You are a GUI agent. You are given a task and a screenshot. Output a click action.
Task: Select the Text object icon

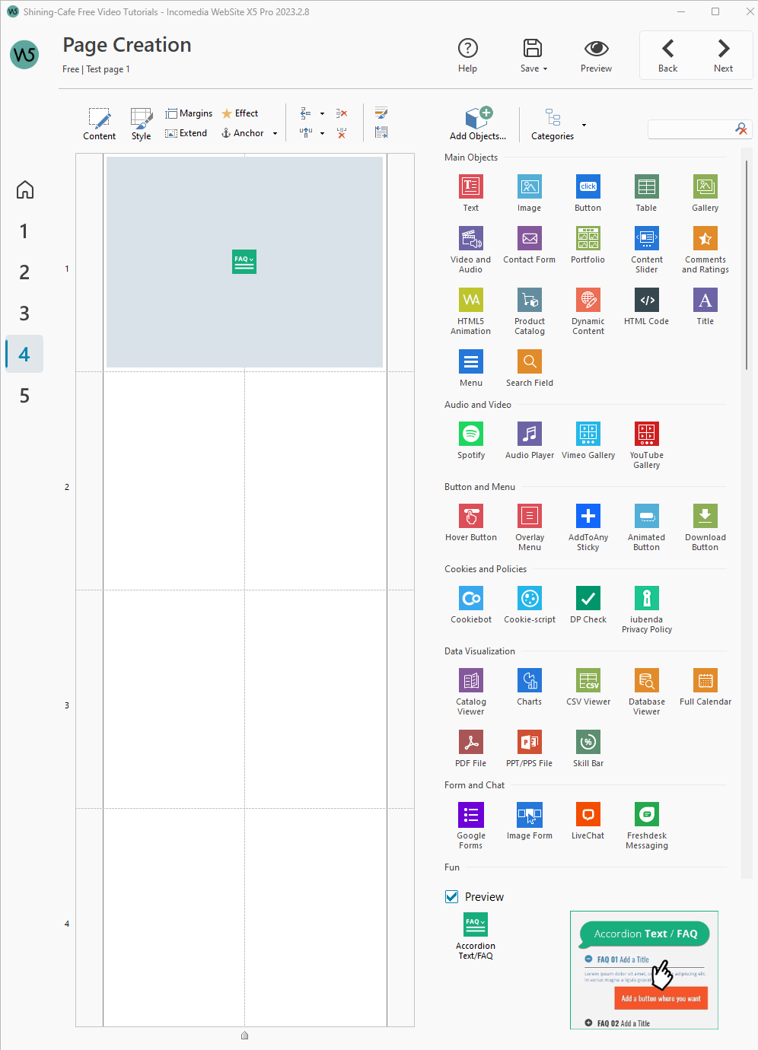pos(470,186)
